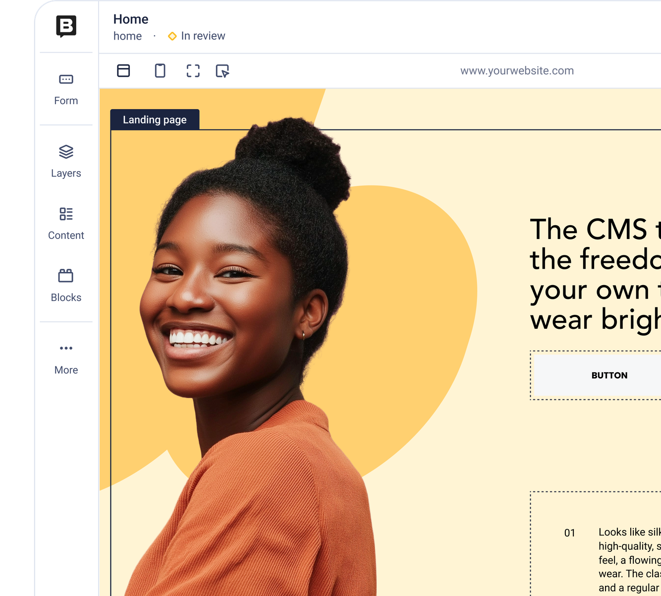Click the Home page title

click(x=131, y=19)
